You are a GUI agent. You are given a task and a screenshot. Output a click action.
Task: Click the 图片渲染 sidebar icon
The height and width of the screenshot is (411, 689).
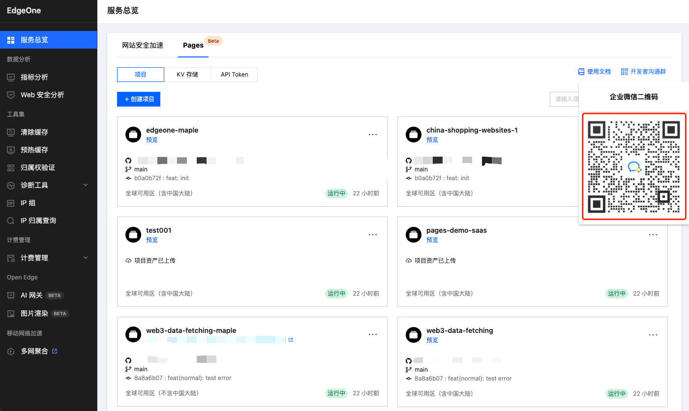point(11,314)
